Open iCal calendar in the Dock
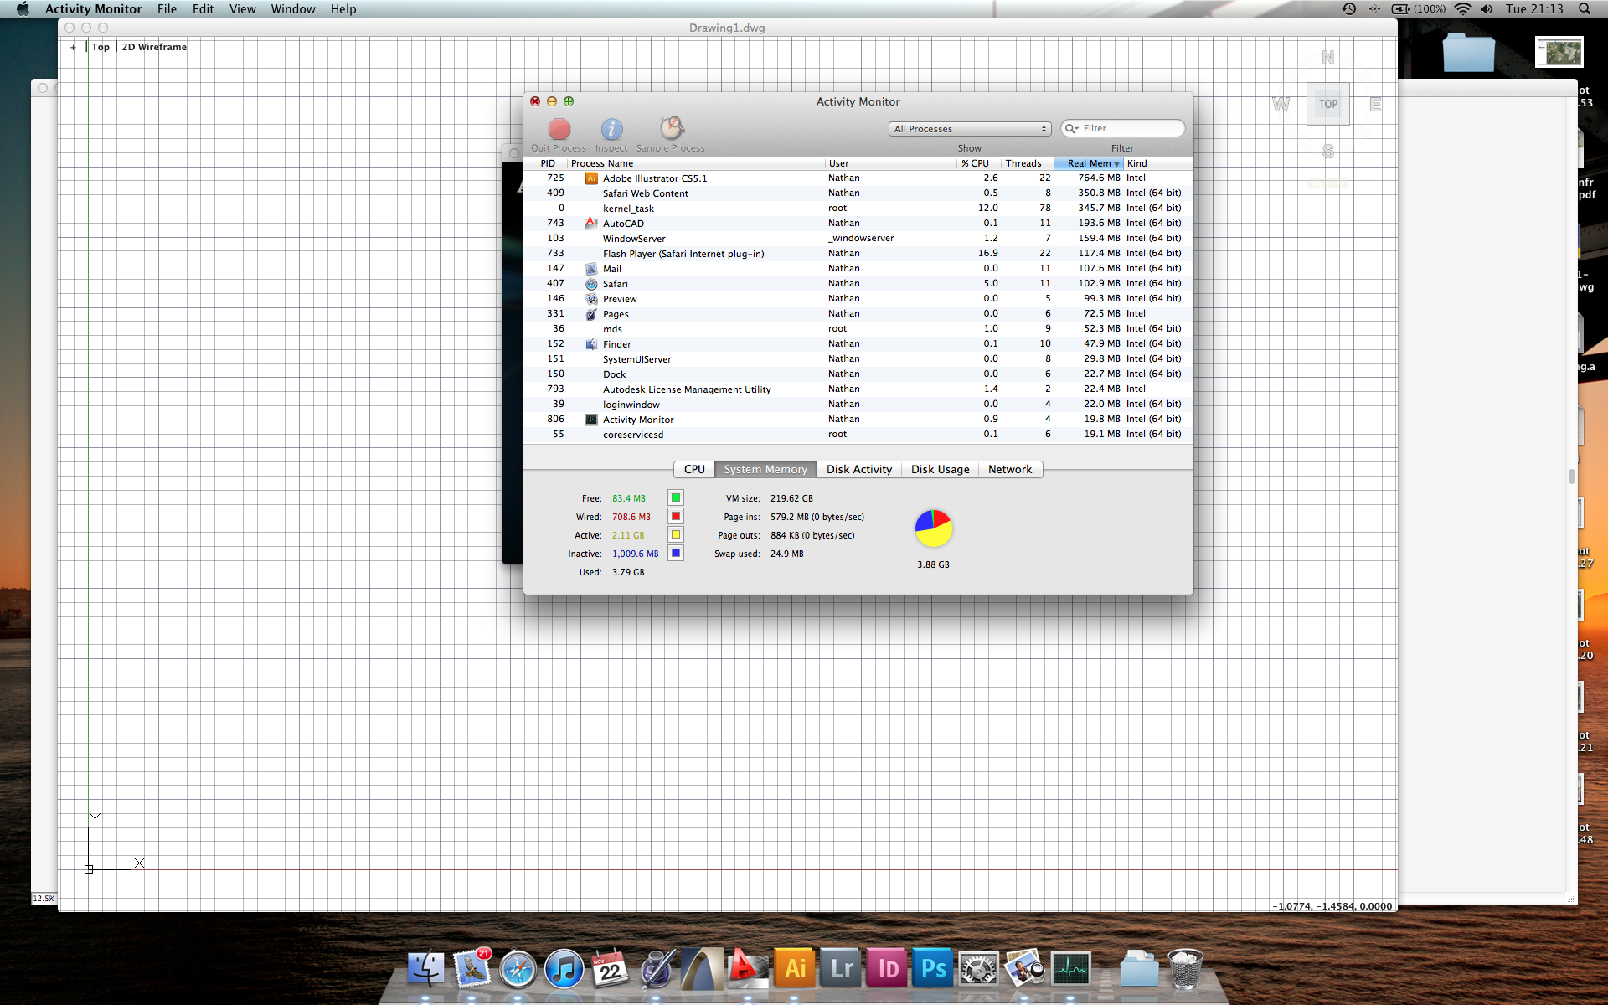 tap(611, 969)
